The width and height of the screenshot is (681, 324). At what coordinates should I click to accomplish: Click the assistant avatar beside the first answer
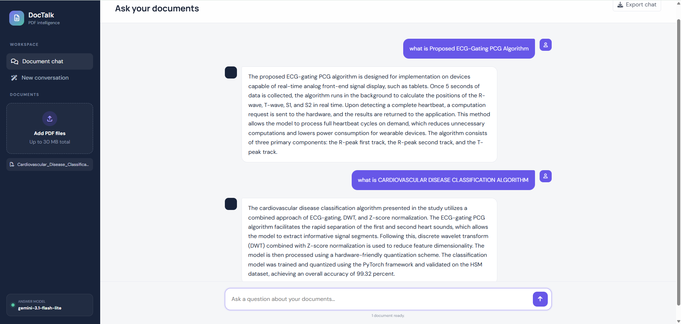(231, 72)
